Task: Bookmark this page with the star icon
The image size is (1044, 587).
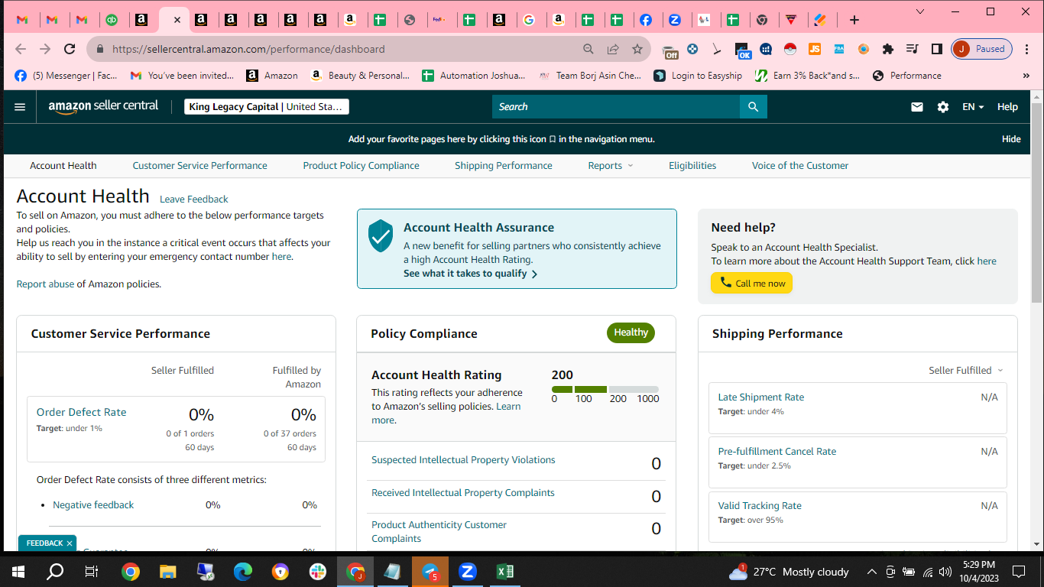Action: [637, 49]
